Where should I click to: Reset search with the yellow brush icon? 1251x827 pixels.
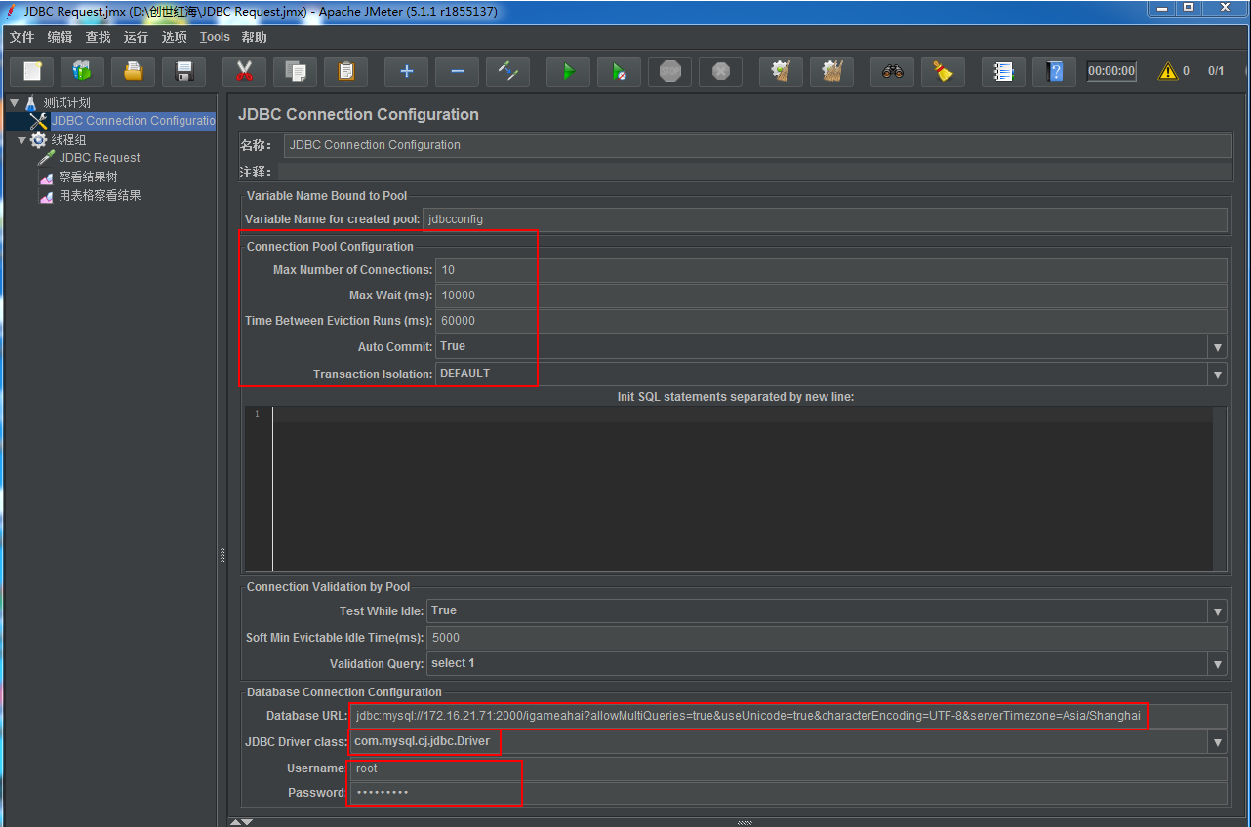point(944,71)
